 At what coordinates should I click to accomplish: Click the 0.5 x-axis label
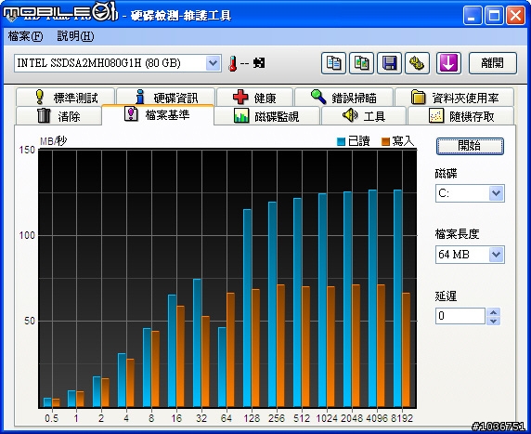coord(51,418)
